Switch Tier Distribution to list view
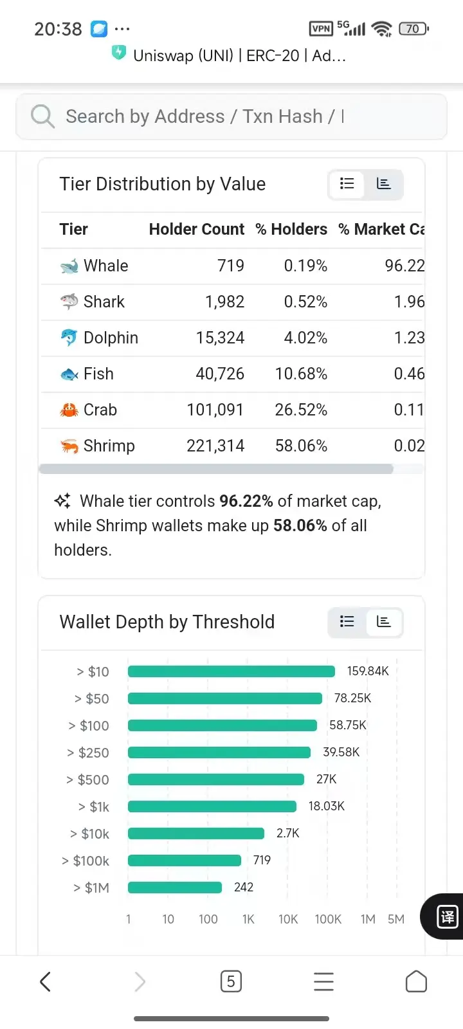This screenshot has width=463, height=1029. pos(347,184)
